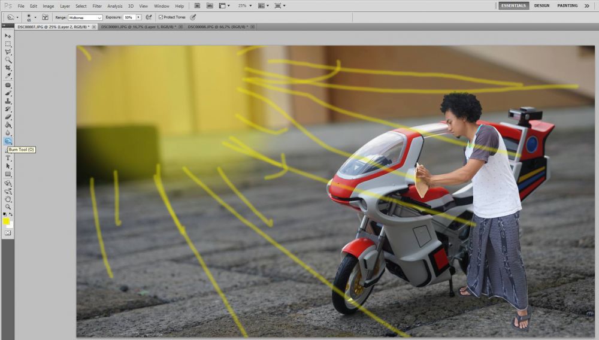Switch to the DSC00007.JPG document tab
Viewport: 599px width, 340px height.
[x=53, y=27]
